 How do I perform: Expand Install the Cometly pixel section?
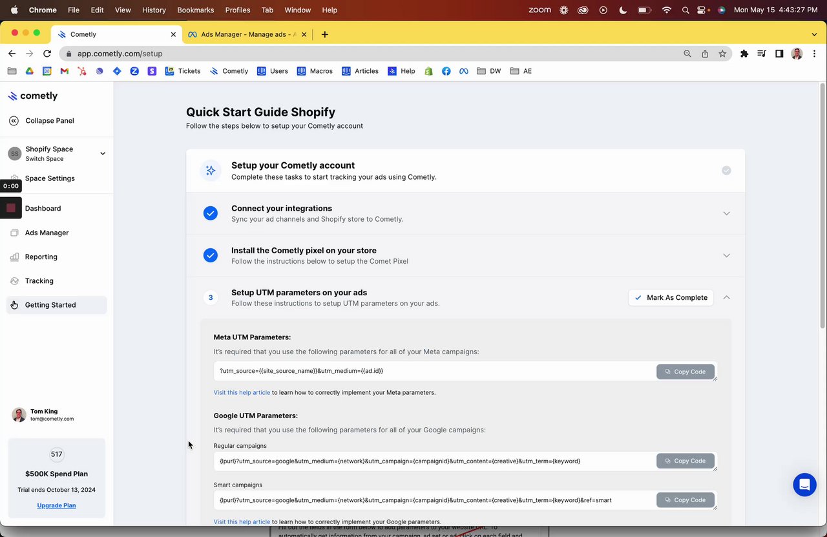(x=726, y=255)
